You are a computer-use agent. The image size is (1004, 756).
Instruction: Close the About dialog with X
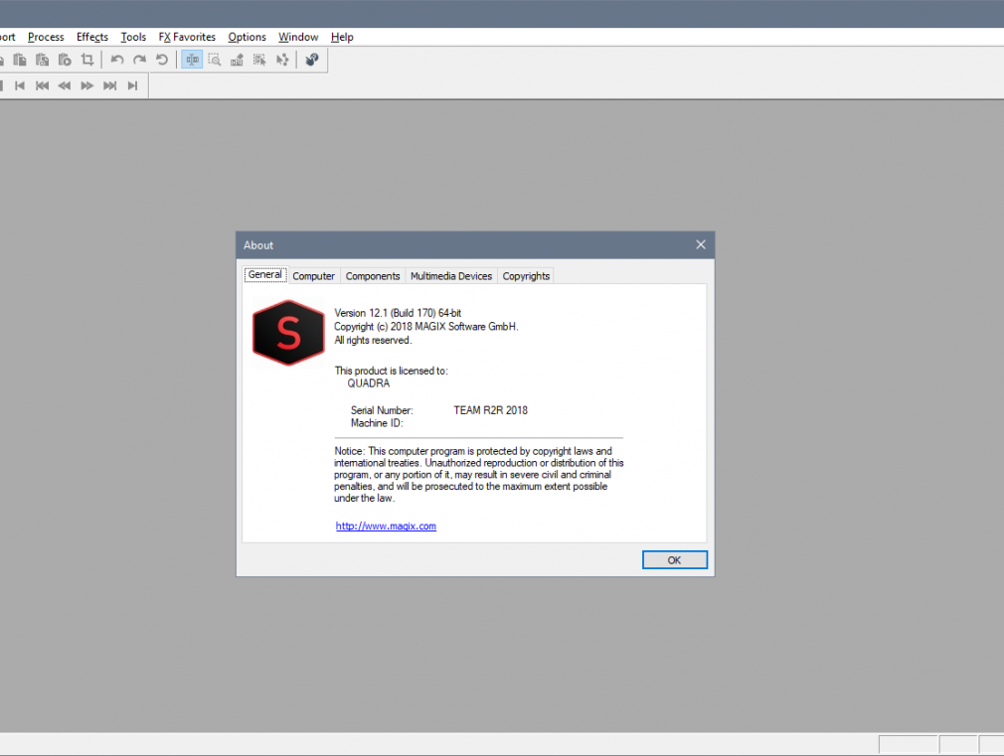[701, 244]
